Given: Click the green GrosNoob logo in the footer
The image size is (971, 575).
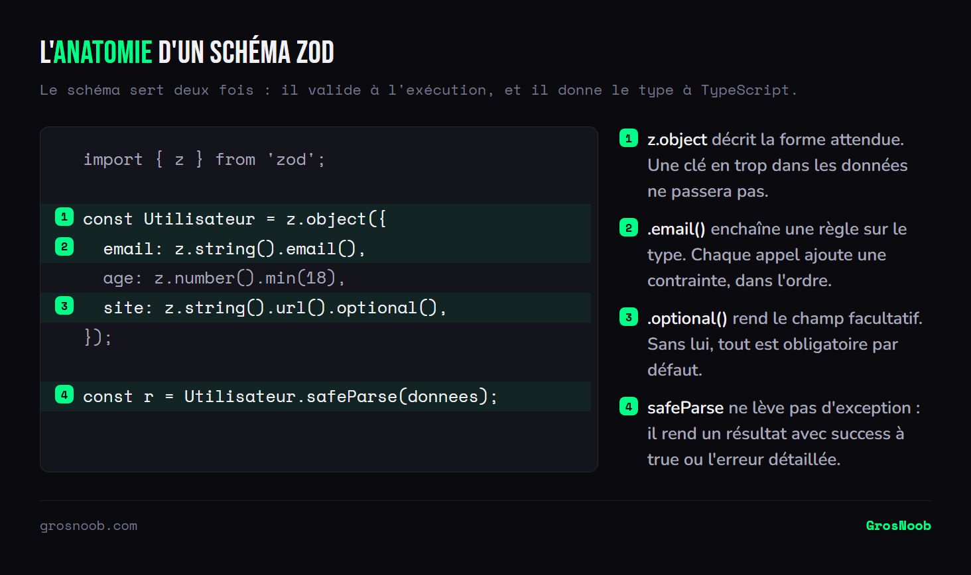Looking at the screenshot, I should pos(898,525).
